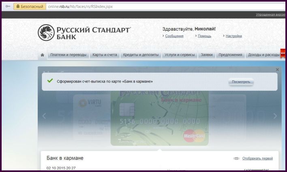Screen dimensions: 287x172
Task: Select the Virtu card thumbnail
Action: pyautogui.click(x=92, y=117)
